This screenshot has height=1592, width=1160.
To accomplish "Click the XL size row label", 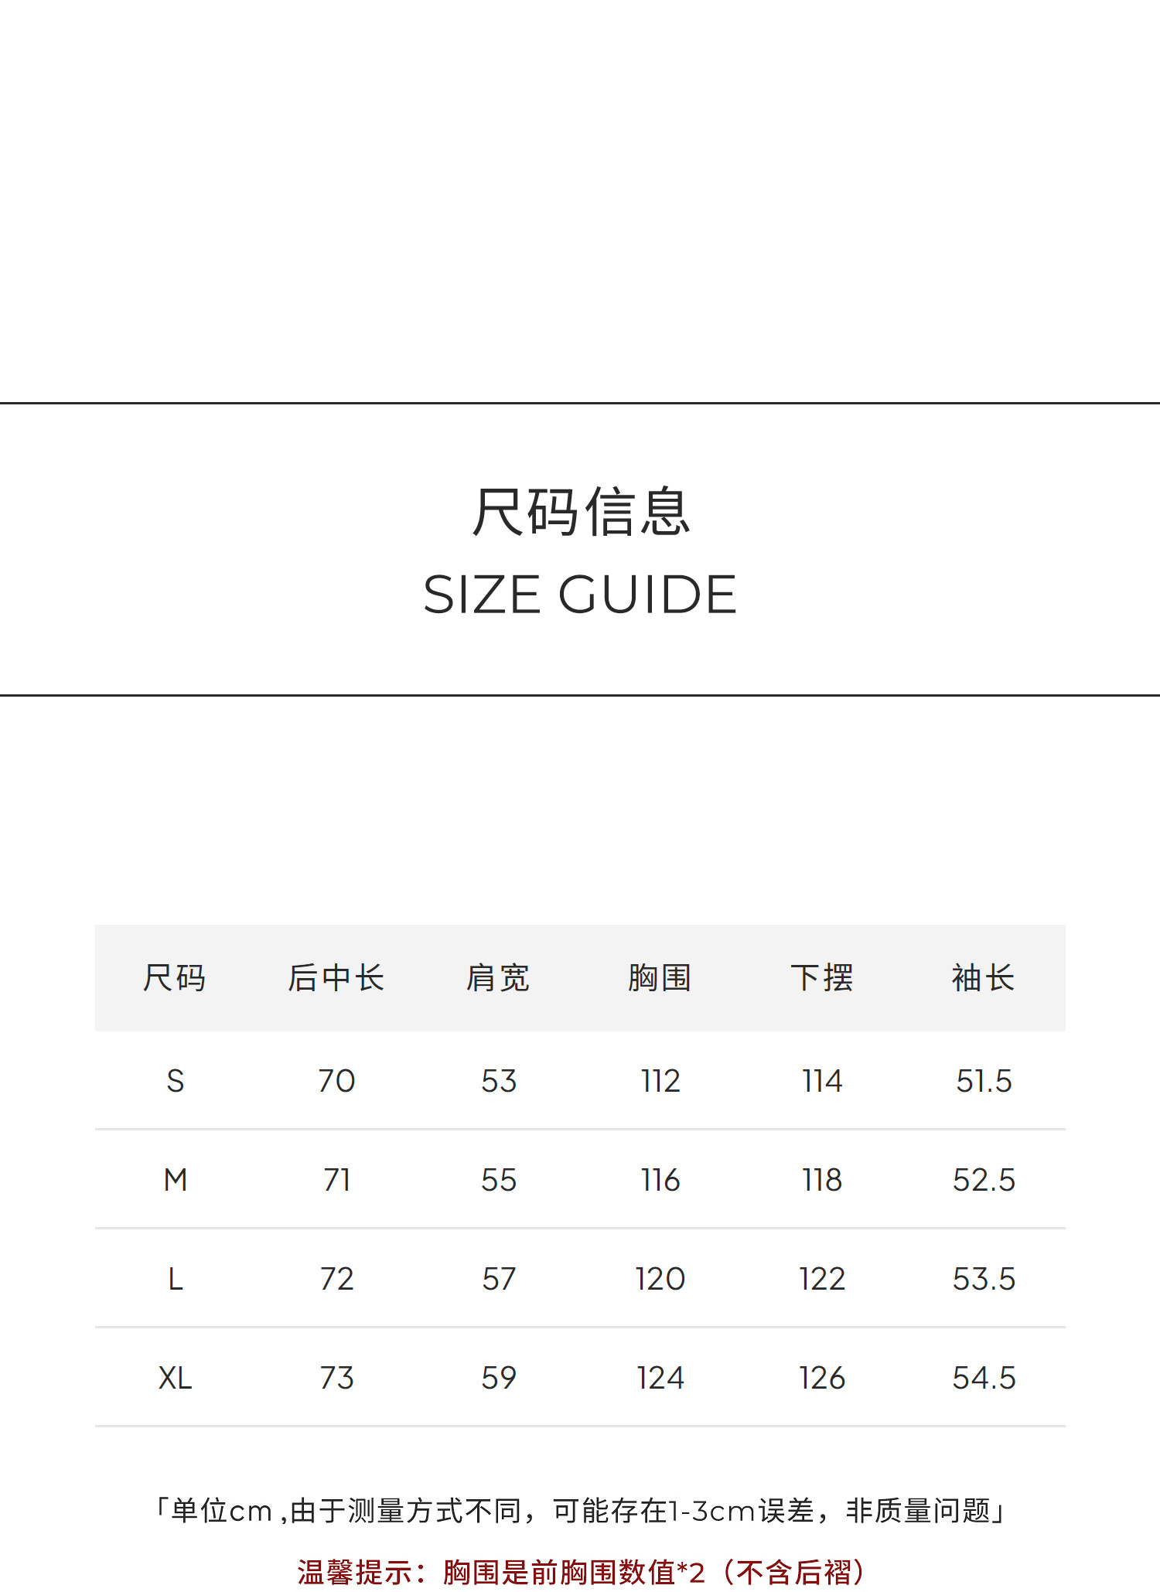I will click(175, 1378).
